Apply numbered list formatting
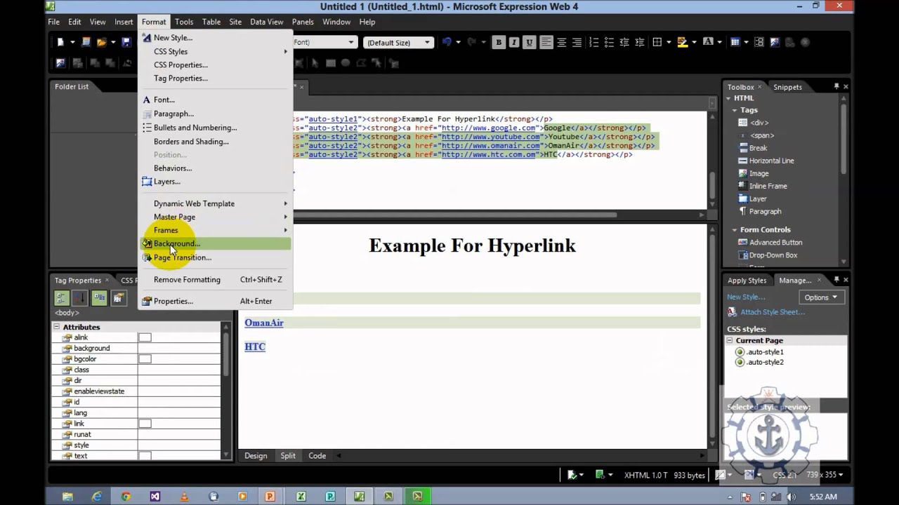 point(594,42)
